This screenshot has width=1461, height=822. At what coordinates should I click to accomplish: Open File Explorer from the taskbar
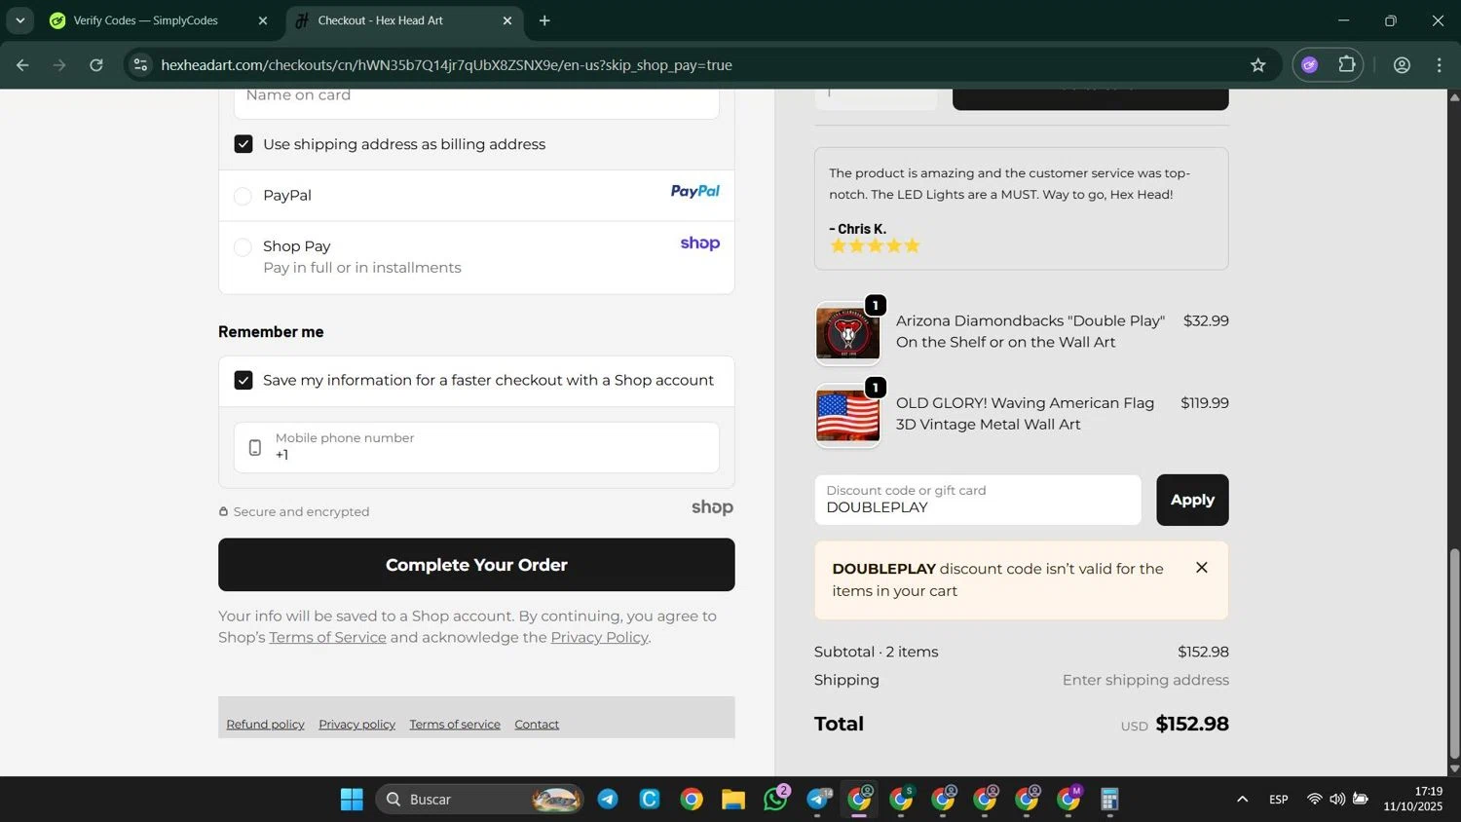tap(733, 800)
